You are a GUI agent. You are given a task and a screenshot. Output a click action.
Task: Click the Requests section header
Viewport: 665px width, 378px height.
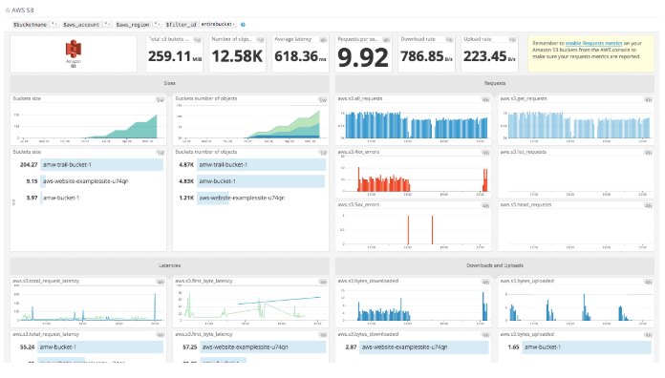pos(495,83)
